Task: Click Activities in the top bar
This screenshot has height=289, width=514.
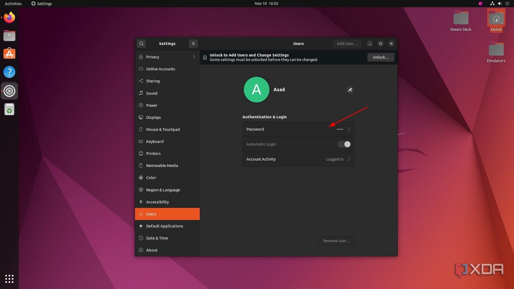Action: 13,4
